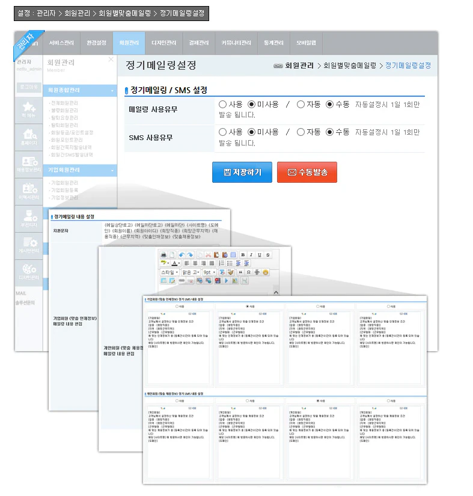
Task: Open the resume management sidebar icon
Action: coord(29,191)
